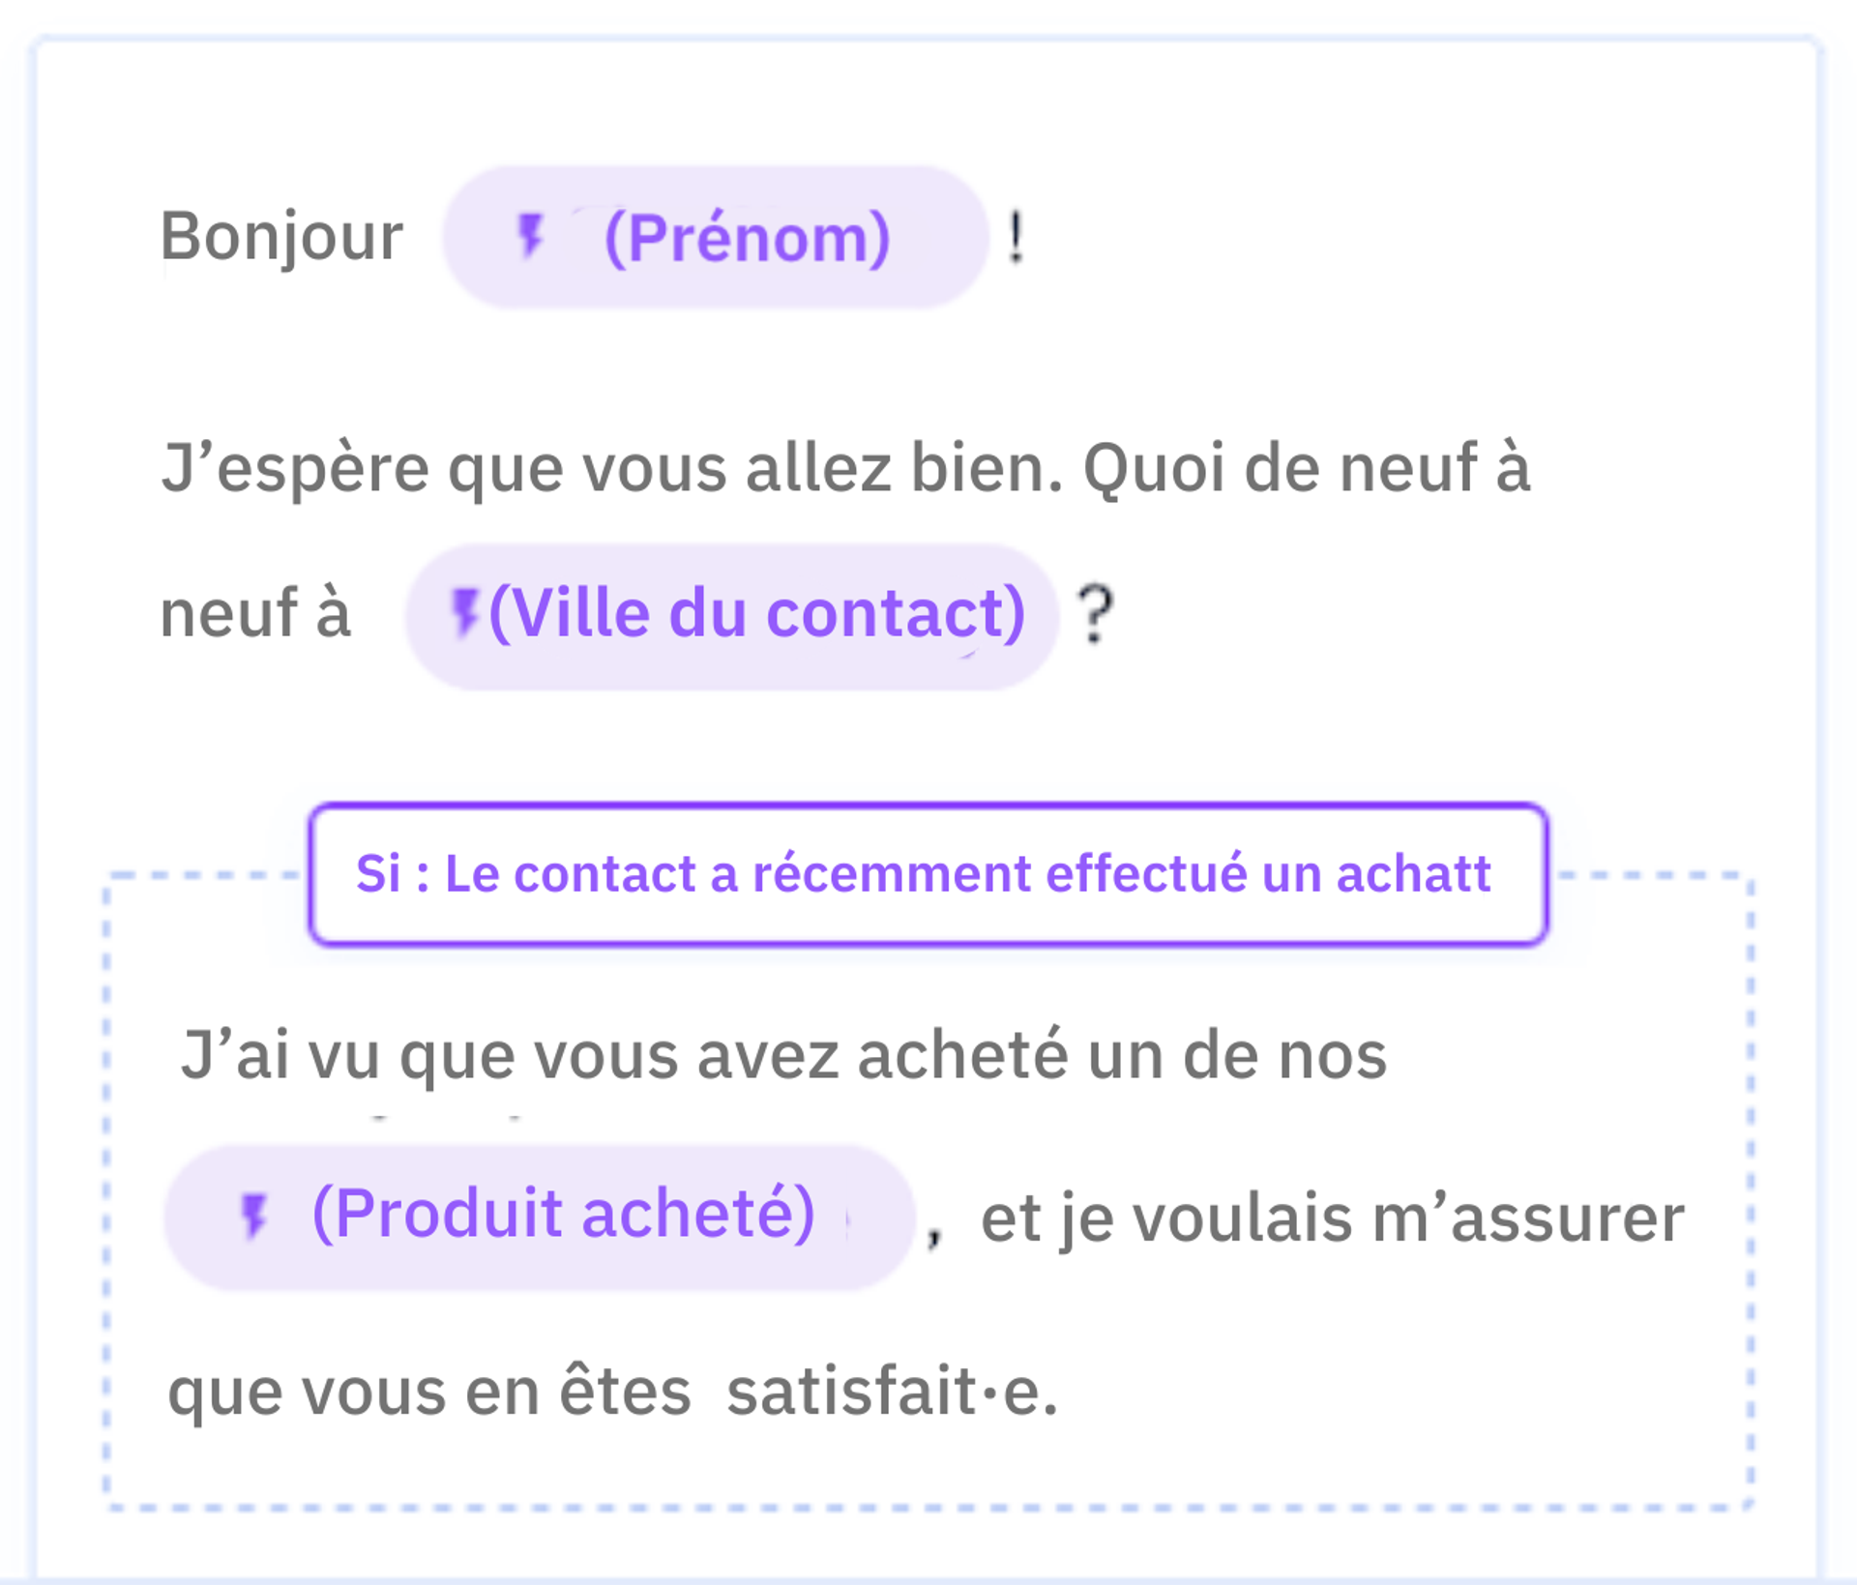Screen dimensions: 1857x1585
Task: Click the words 'un de nos' in the conditional block
Action: pyautogui.click(x=1236, y=1056)
